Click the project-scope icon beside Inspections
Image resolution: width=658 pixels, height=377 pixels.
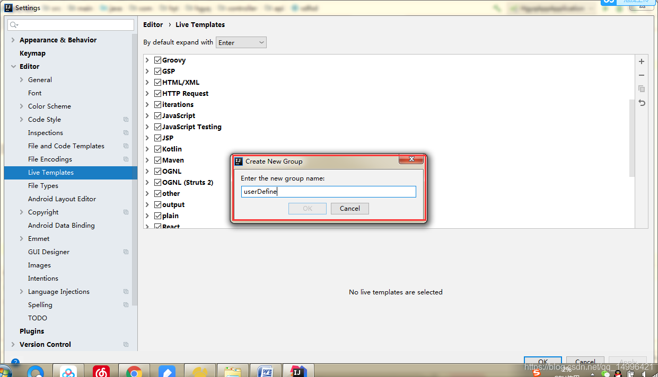[126, 133]
